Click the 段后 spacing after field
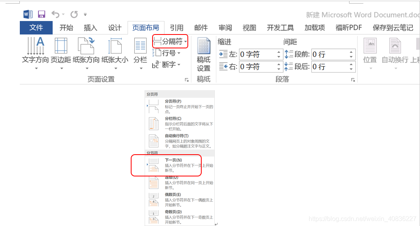 pyautogui.click(x=330, y=67)
